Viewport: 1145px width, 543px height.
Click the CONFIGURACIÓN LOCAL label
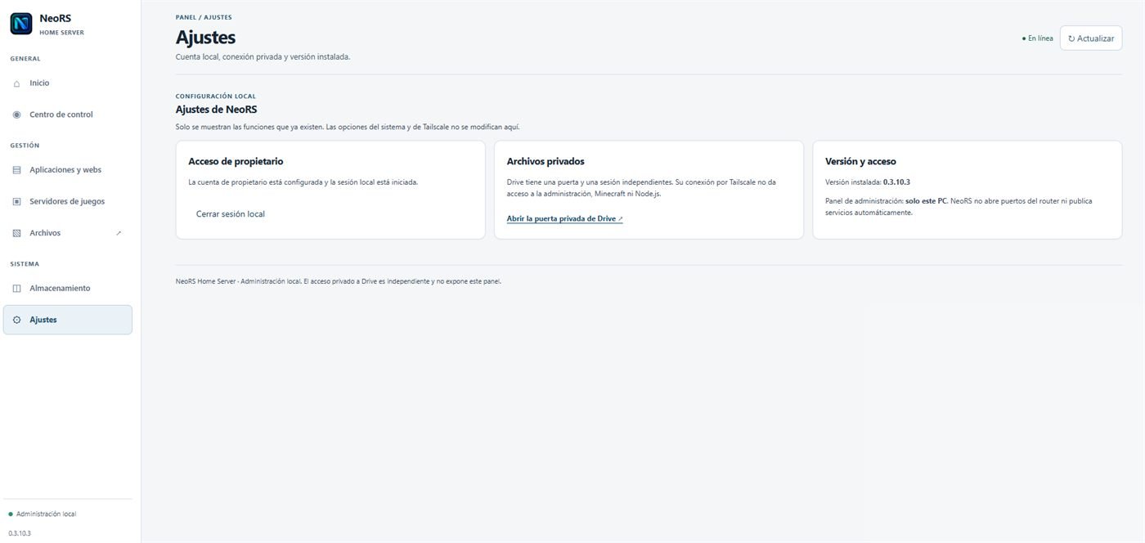point(216,96)
